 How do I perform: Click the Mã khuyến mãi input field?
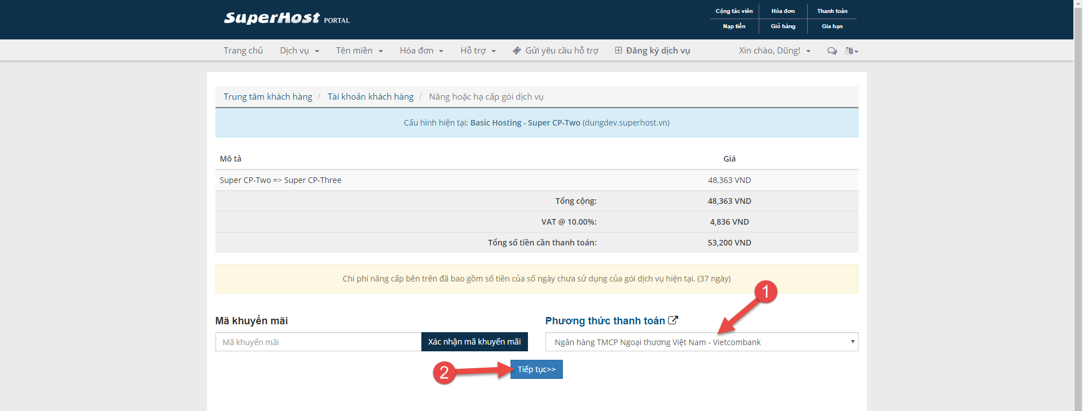(318, 342)
